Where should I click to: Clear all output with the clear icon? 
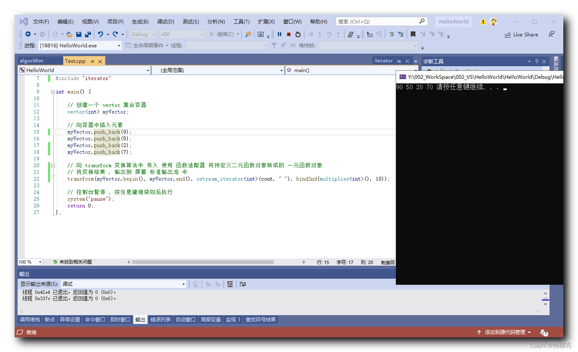tap(230, 284)
